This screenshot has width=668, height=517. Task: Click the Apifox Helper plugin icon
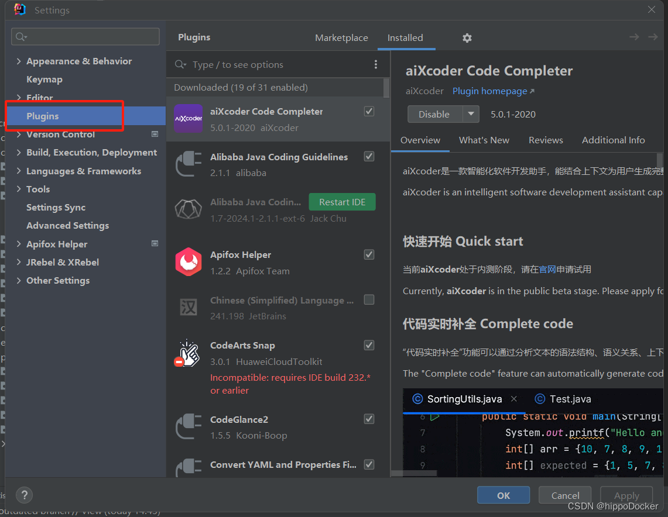tap(189, 261)
